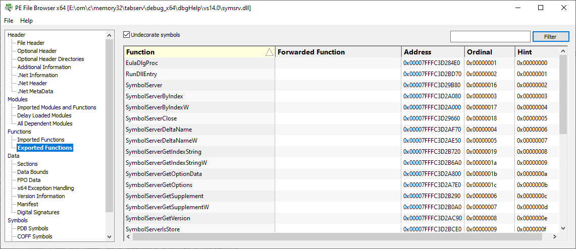Viewport: 576px width, 249px height.
Task: Sort by the Hint column header
Action: (537, 52)
